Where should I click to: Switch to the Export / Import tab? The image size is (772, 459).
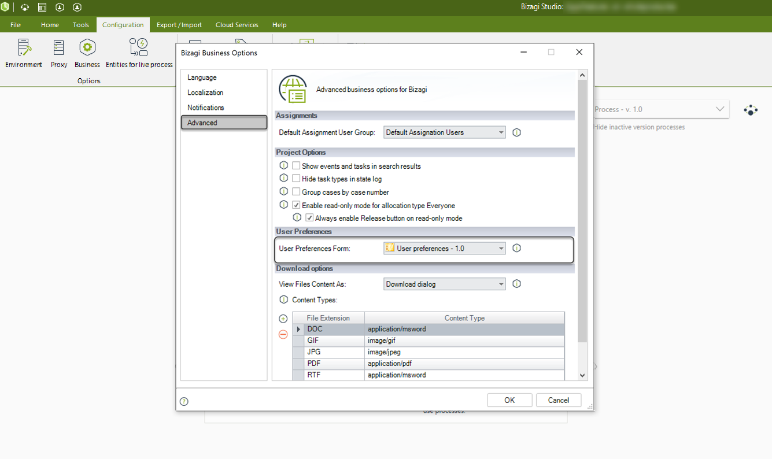point(179,25)
